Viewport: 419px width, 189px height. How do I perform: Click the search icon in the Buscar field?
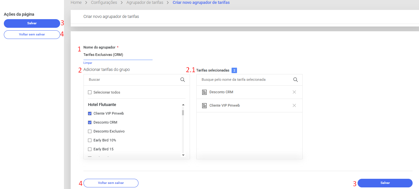183,80
